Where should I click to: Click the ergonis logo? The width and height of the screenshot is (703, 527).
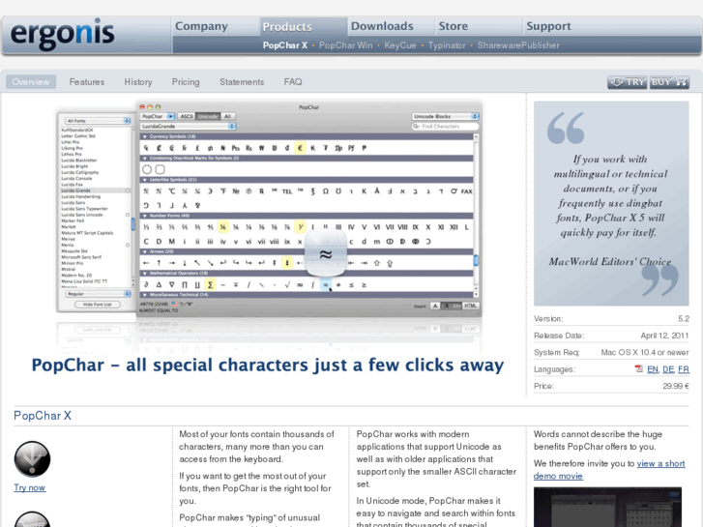point(62,34)
